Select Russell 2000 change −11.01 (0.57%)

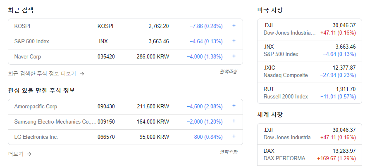point(338,97)
